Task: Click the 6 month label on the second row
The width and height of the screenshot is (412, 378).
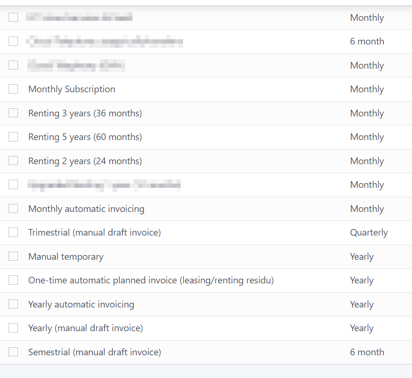Action: (367, 41)
